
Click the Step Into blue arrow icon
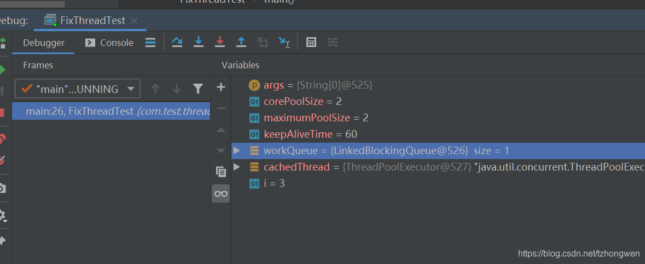[x=199, y=42]
